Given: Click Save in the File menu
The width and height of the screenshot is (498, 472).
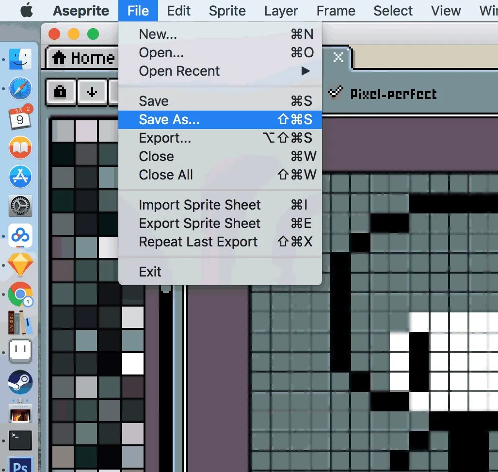Looking at the screenshot, I should coord(220,101).
